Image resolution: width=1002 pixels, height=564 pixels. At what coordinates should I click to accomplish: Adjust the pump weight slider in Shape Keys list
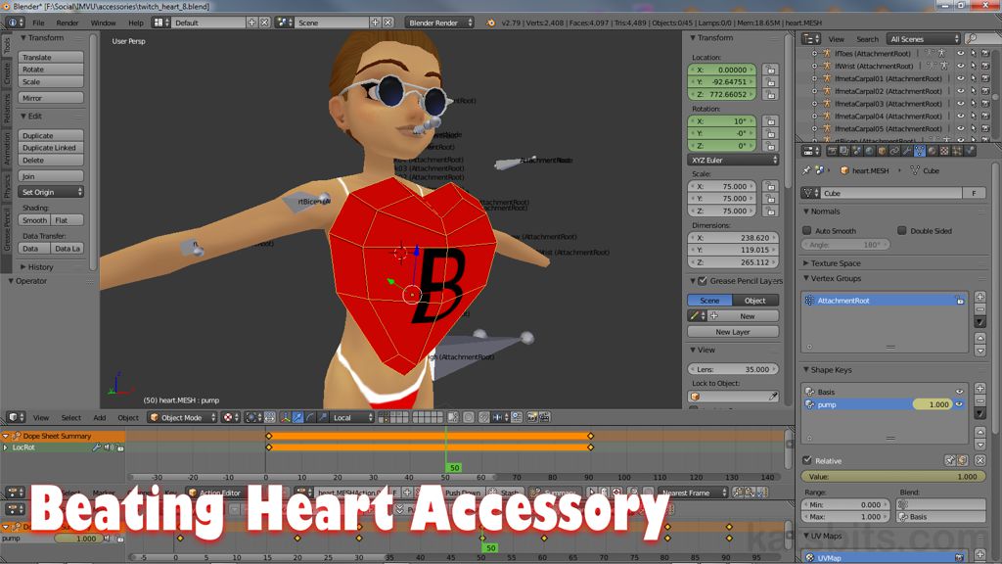tap(933, 404)
